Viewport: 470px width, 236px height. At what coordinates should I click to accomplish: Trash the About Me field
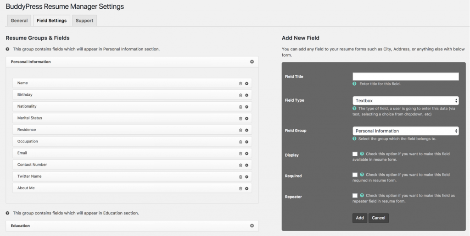point(241,189)
